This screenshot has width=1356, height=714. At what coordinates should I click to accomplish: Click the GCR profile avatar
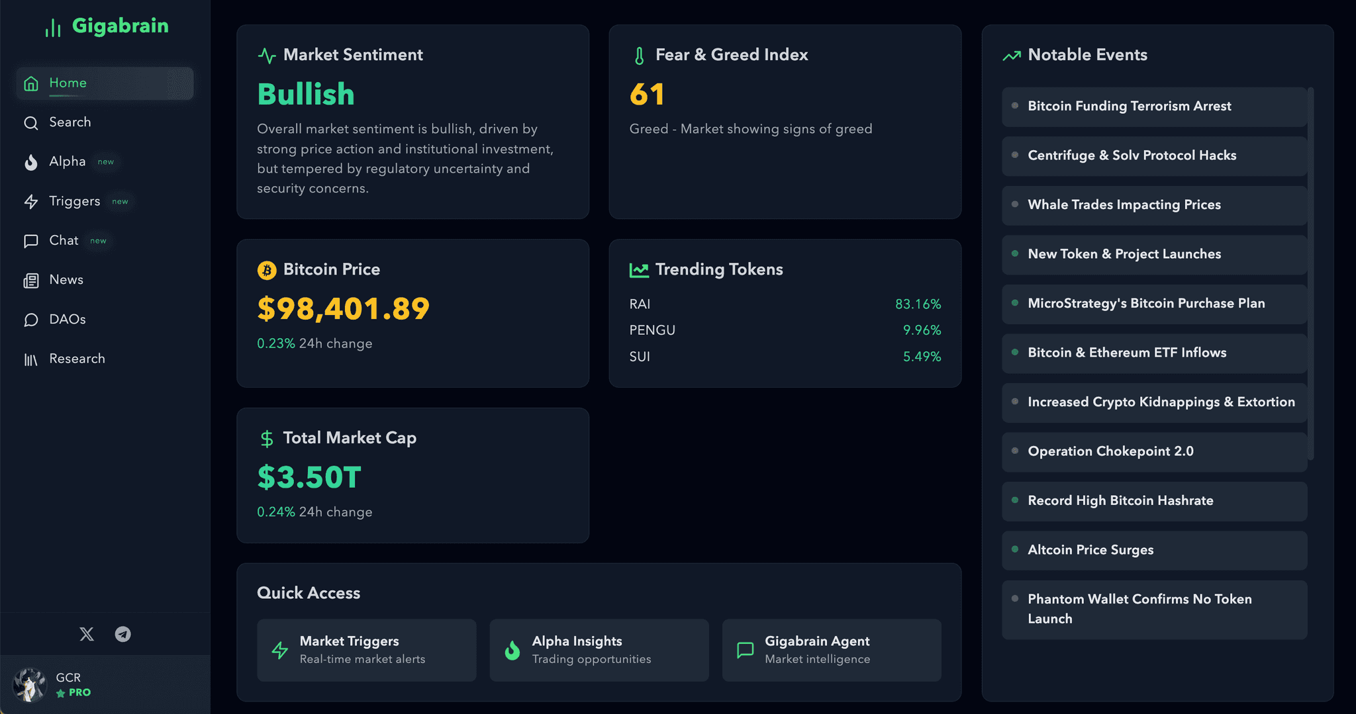click(30, 685)
